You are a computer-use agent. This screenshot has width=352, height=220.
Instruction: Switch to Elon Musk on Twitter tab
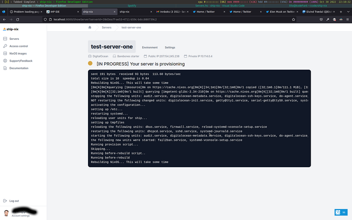coord(282,12)
